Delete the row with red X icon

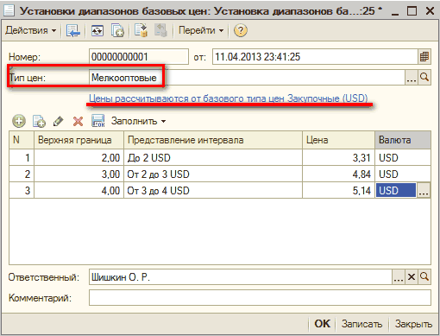pyautogui.click(x=78, y=121)
